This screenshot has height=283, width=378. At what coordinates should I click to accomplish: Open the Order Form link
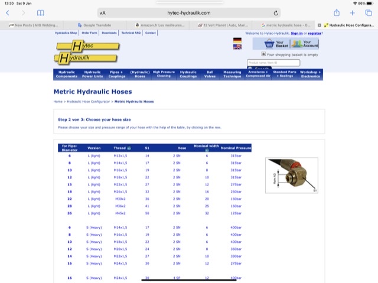[x=89, y=32]
